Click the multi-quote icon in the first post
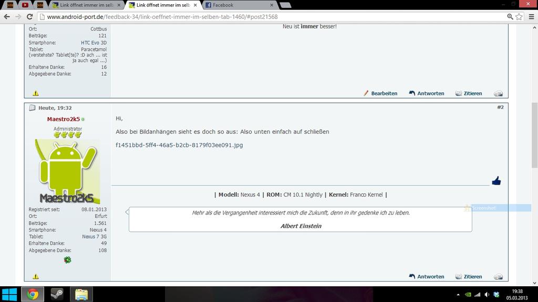 [x=498, y=94]
